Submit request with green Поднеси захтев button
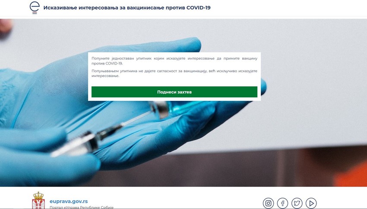This screenshot has width=367, height=209. [x=174, y=92]
